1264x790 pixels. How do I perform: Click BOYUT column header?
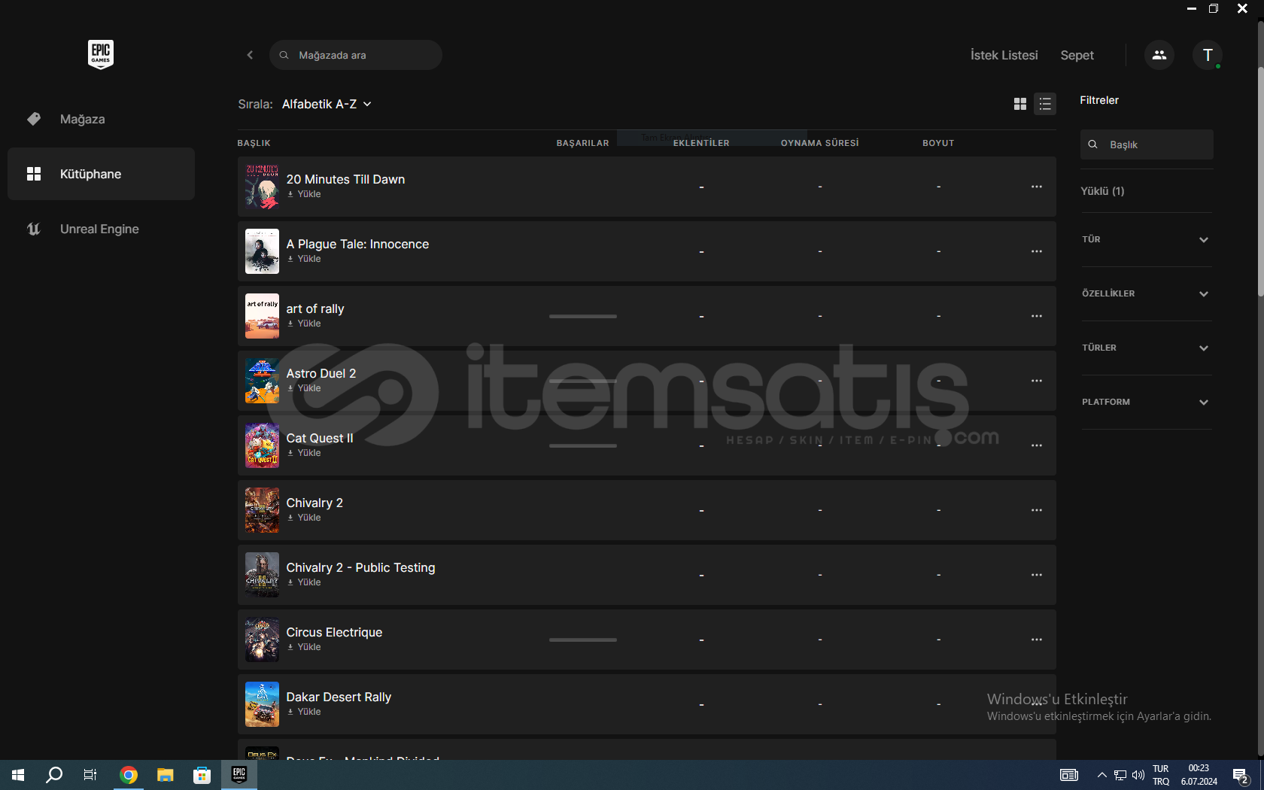[x=938, y=143]
